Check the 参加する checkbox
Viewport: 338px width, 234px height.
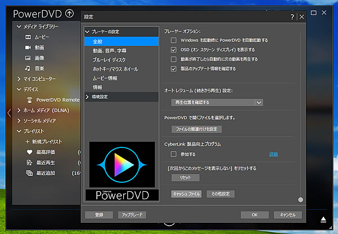click(x=174, y=154)
